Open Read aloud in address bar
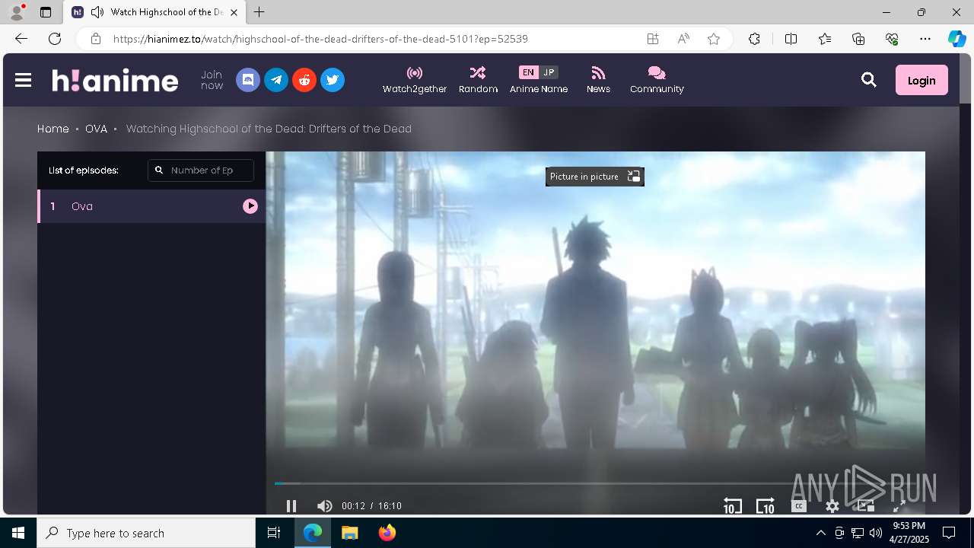 [683, 39]
